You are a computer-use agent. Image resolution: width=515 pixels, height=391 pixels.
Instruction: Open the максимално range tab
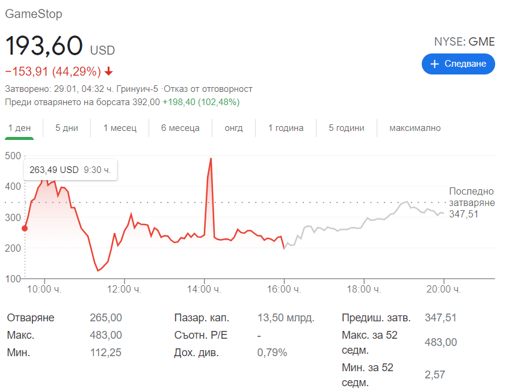[415, 128]
